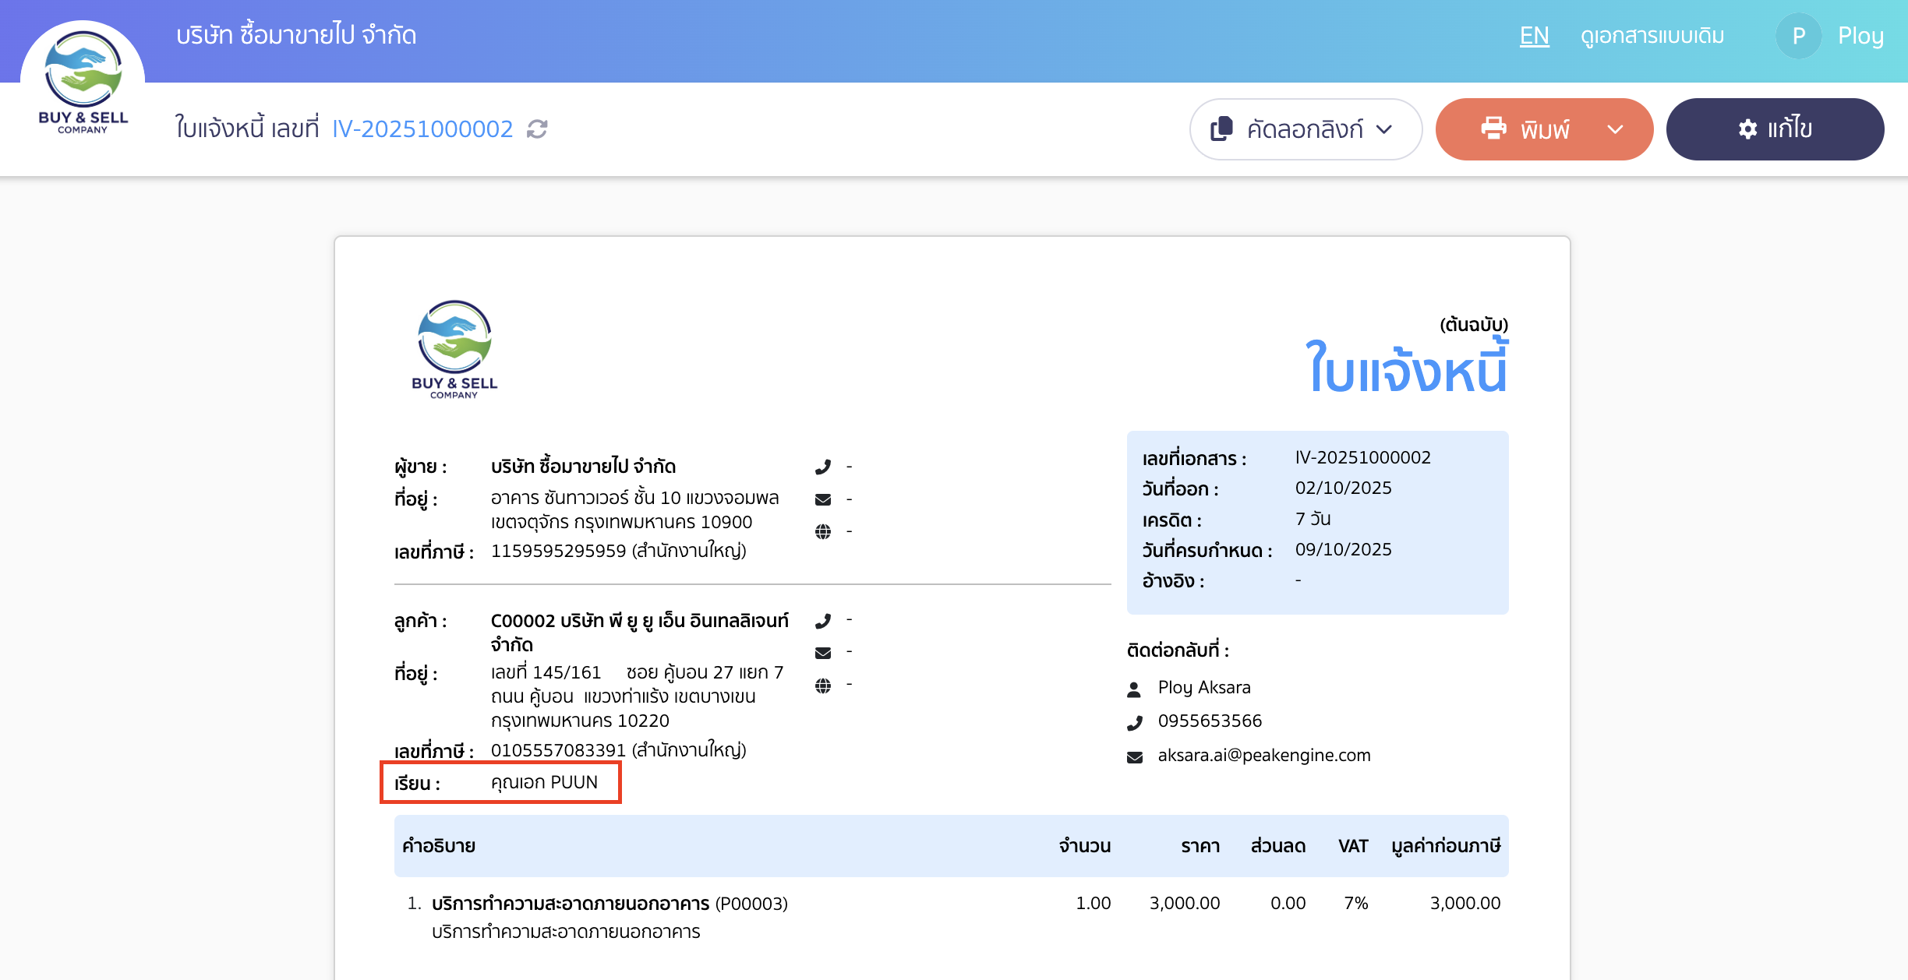Click the highlighted เรียน คุณเอก PUUN field
Image resolution: width=1908 pixels, height=980 pixels.
click(x=501, y=782)
